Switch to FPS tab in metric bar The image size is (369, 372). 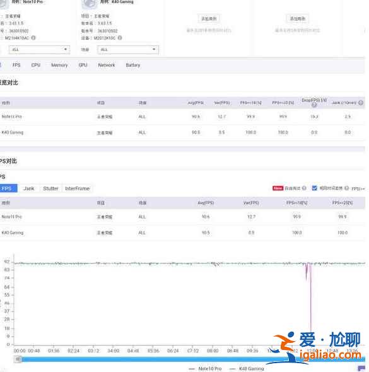[x=16, y=65]
